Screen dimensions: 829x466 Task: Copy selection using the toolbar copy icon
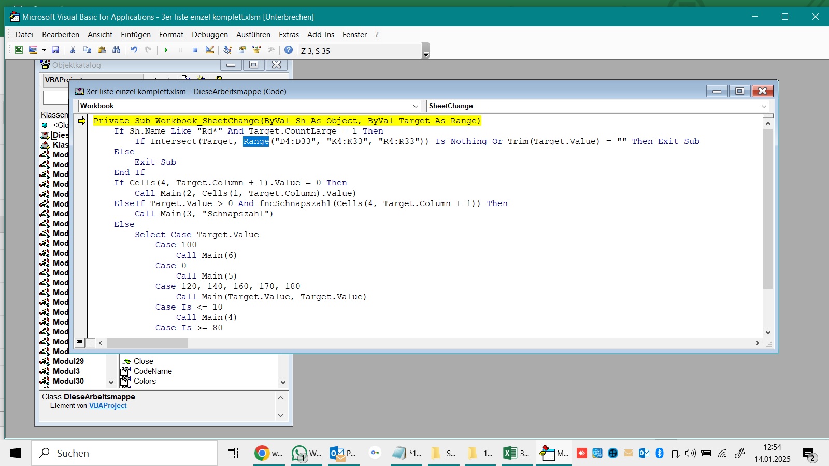87,50
